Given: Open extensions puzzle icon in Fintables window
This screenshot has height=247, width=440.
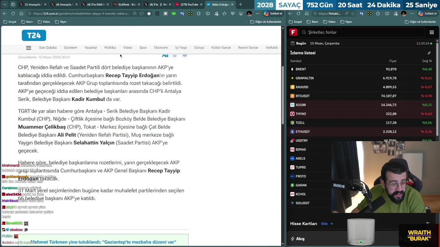Looking at the screenshot, I should [378, 13].
